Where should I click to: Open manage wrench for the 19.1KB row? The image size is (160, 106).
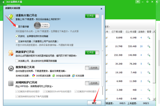149,72
